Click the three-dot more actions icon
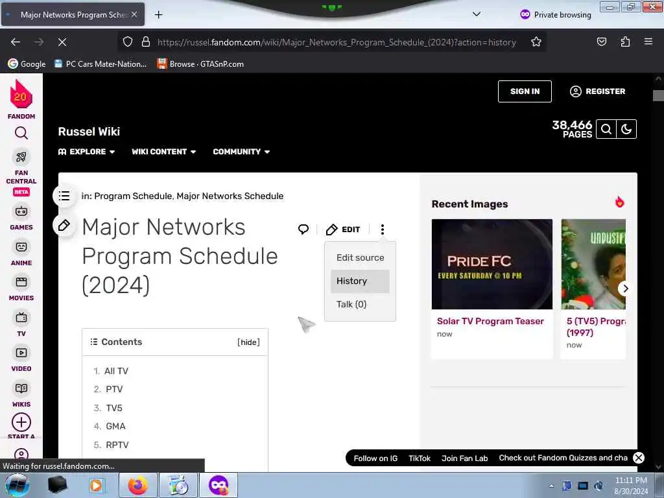This screenshot has width=664, height=498. (x=383, y=230)
